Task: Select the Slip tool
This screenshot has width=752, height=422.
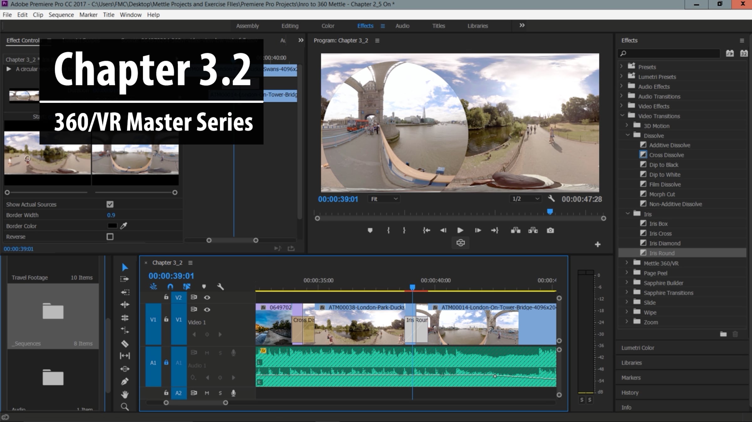Action: (125, 356)
